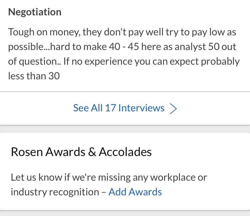
Task: Click the chevron arrow beside See All Interviews
Action: [x=173, y=109]
